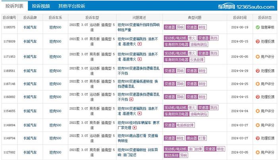Click 离合器 打滑 tag in row 1149794
The height and width of the screenshot is (160, 278).
pyautogui.click(x=196, y=138)
